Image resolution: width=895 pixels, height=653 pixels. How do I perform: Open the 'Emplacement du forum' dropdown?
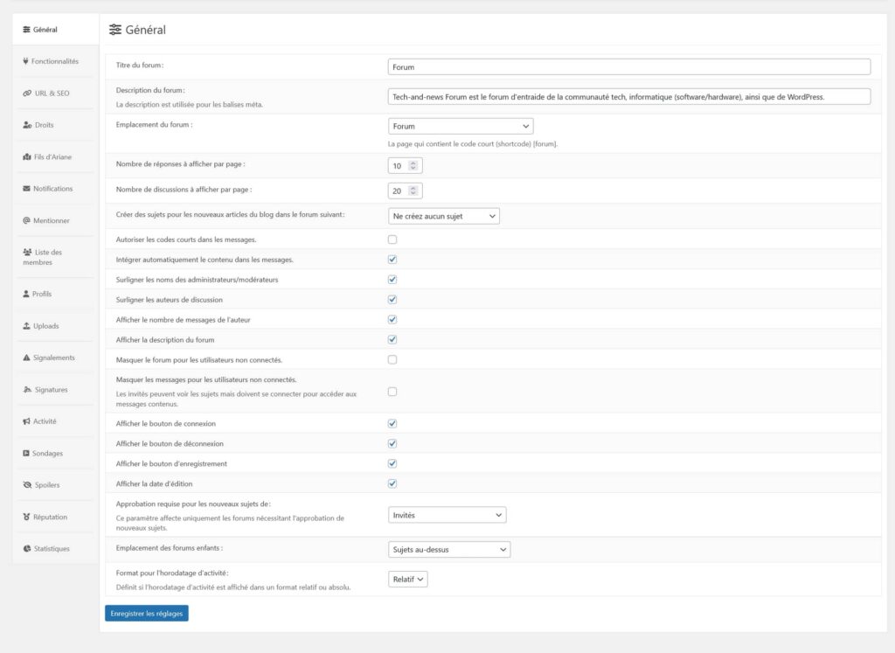pyautogui.click(x=461, y=125)
